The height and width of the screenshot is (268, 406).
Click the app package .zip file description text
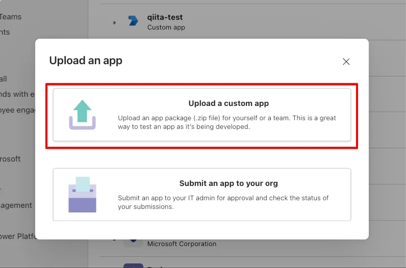click(x=227, y=122)
